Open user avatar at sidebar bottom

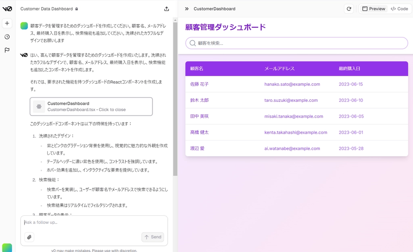pyautogui.click(x=7, y=248)
